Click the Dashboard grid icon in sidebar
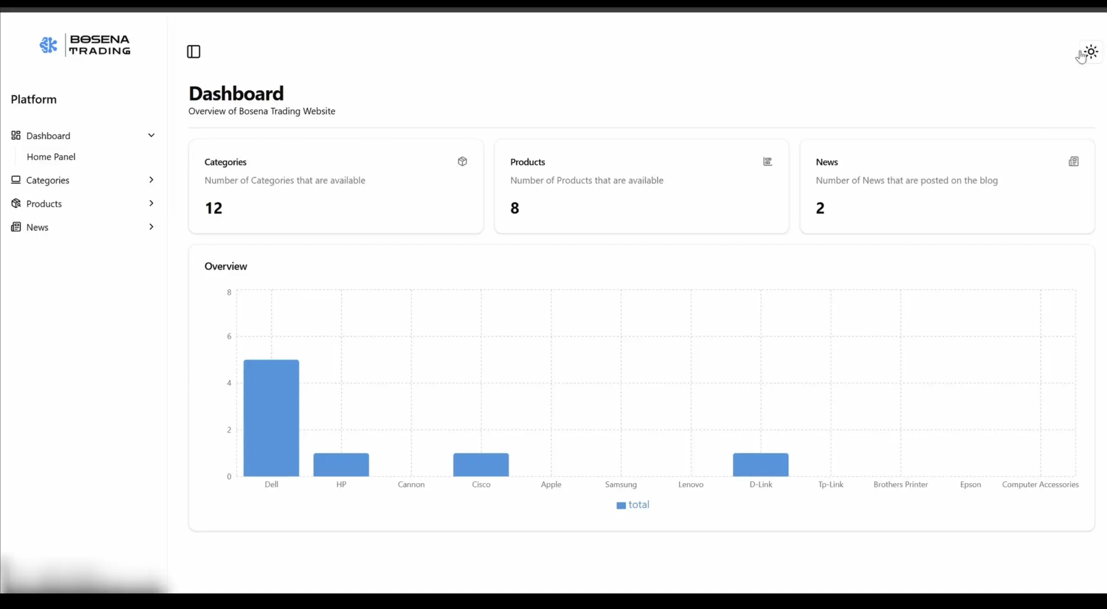1107x609 pixels. pyautogui.click(x=16, y=135)
